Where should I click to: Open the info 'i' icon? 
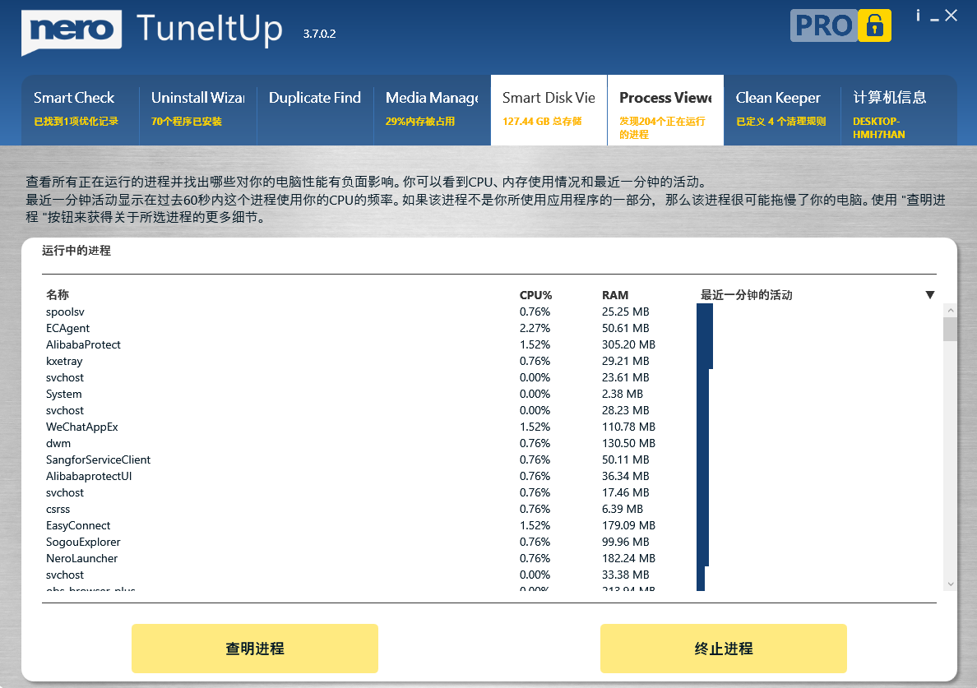click(x=918, y=16)
